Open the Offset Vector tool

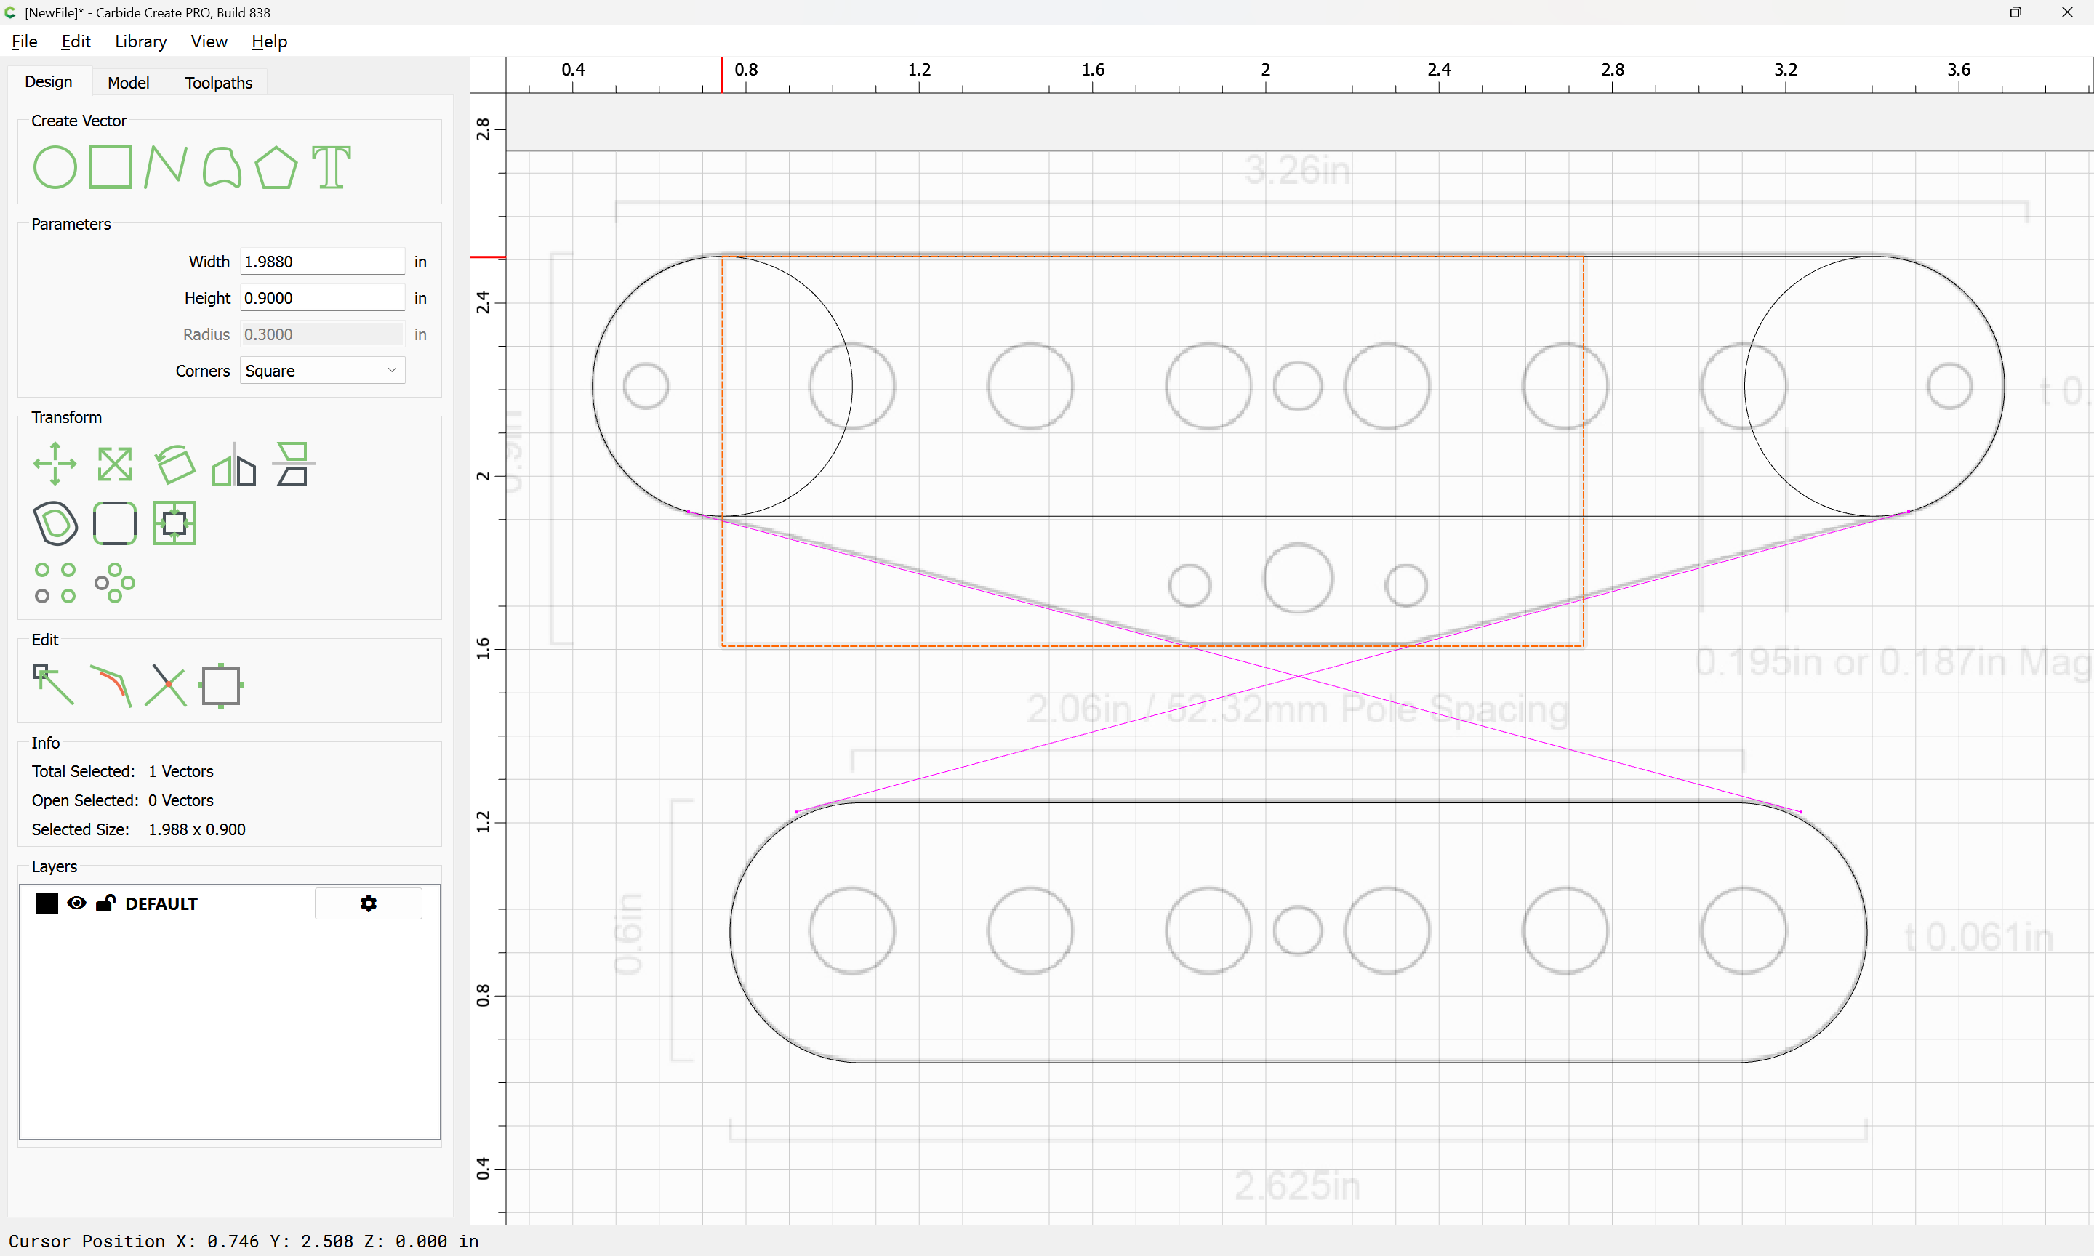coord(55,523)
